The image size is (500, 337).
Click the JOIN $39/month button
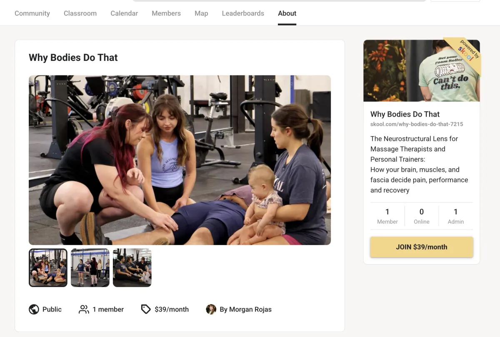pyautogui.click(x=422, y=247)
